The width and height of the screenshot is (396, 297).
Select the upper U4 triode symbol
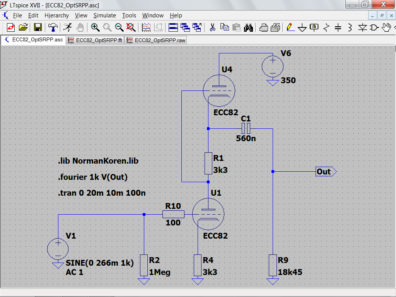(x=219, y=90)
